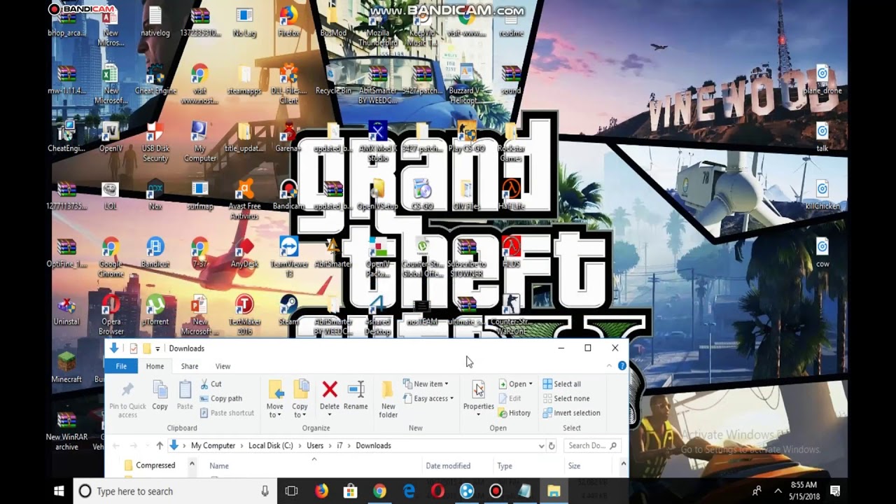Select the Nox desktop shortcut
Viewport: 896px width, 504px height.
coord(155,195)
